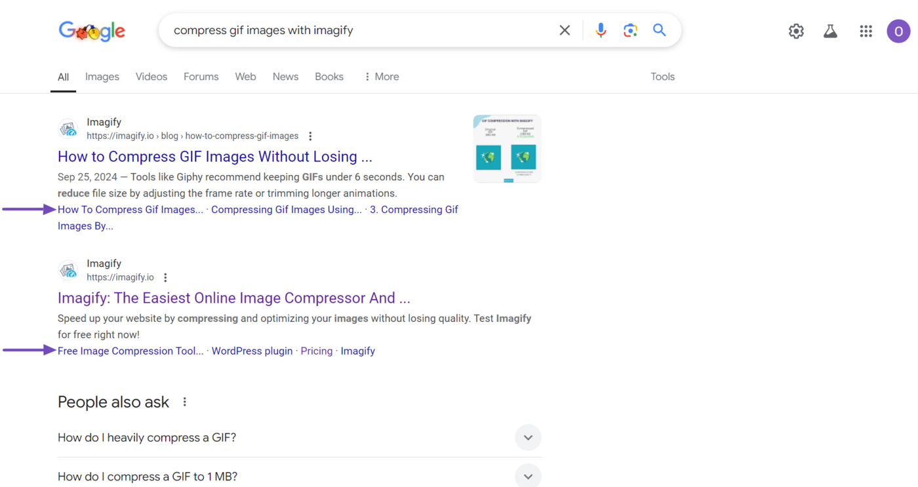Open How to Compress GIF Images result
Screen dimensions: 918x487
point(215,157)
